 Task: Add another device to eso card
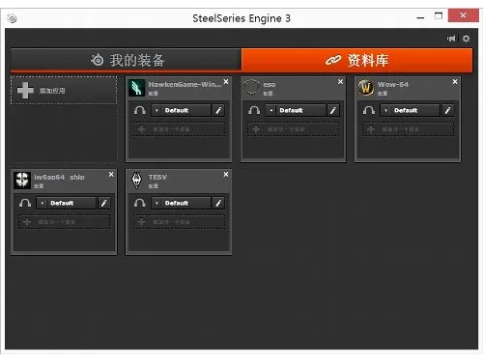coord(294,129)
